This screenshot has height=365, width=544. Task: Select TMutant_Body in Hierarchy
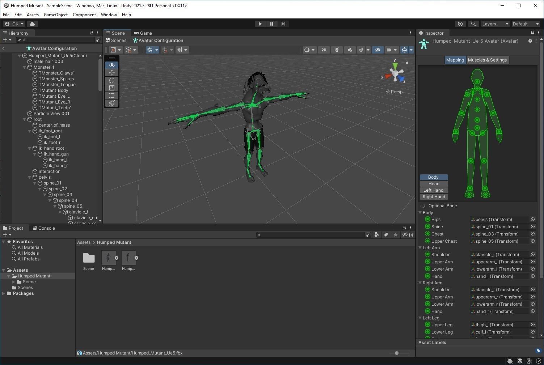[x=53, y=90]
